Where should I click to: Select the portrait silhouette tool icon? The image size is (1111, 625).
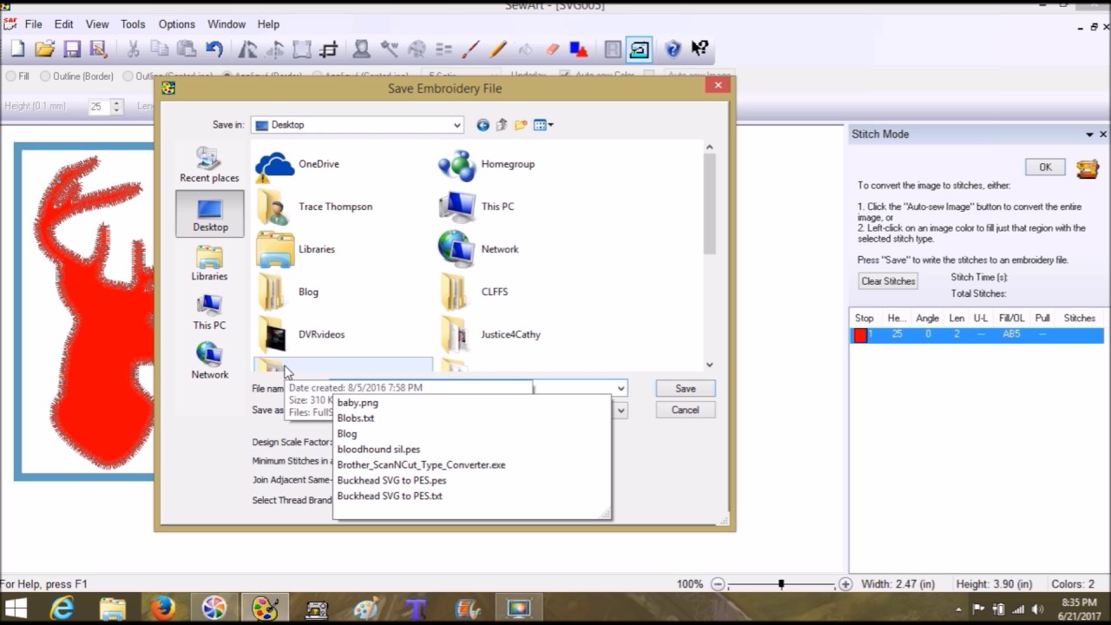(x=362, y=49)
